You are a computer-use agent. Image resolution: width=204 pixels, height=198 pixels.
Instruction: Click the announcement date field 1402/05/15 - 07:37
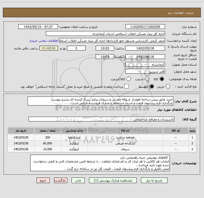click(x=38, y=27)
